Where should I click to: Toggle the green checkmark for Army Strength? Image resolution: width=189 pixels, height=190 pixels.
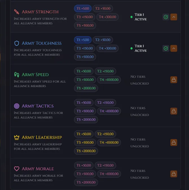(166, 17)
